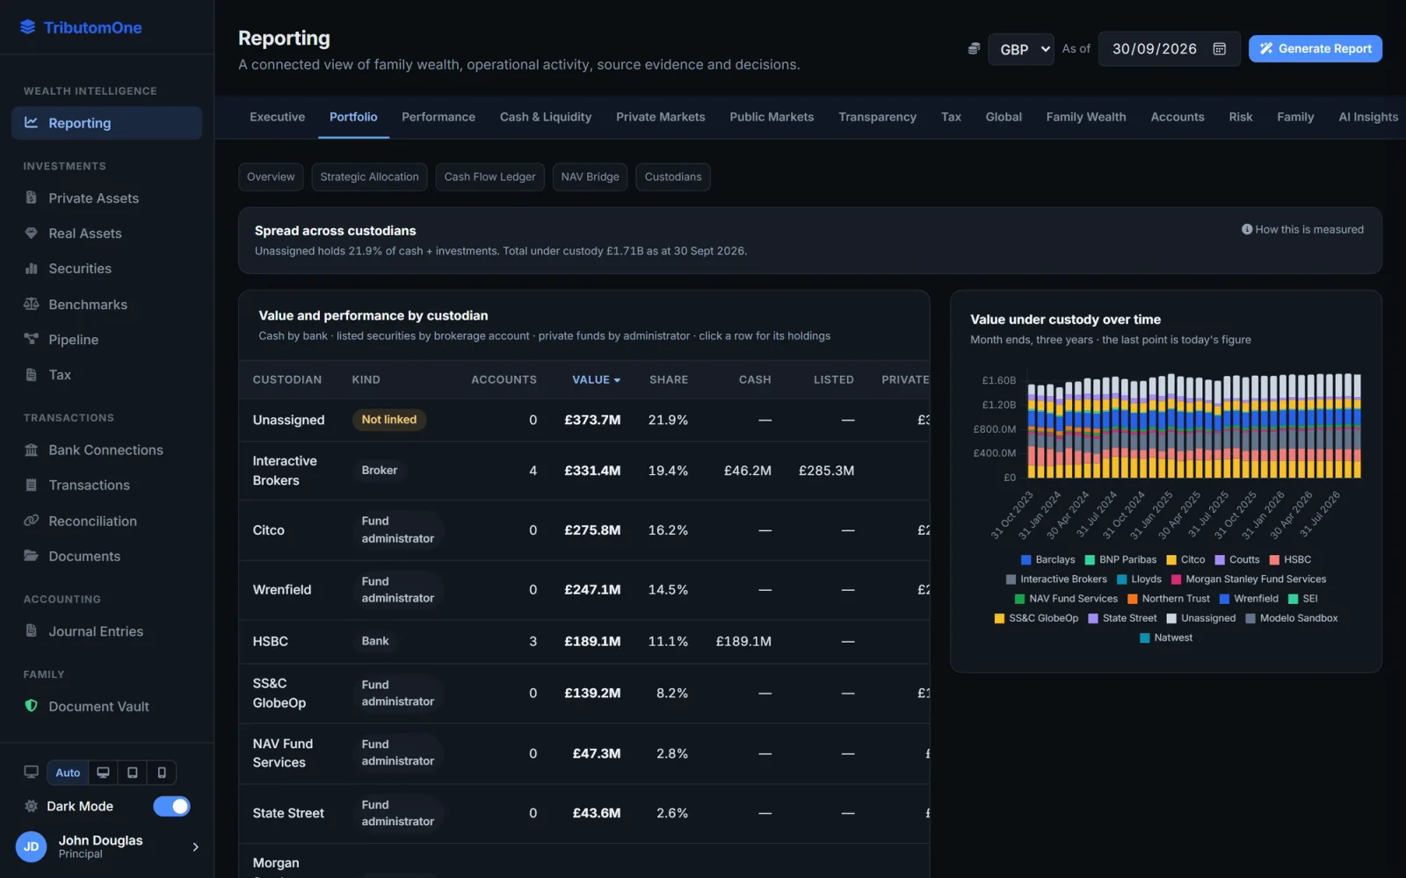Open 'How this is measured' link
The height and width of the screenshot is (878, 1406).
1302,229
